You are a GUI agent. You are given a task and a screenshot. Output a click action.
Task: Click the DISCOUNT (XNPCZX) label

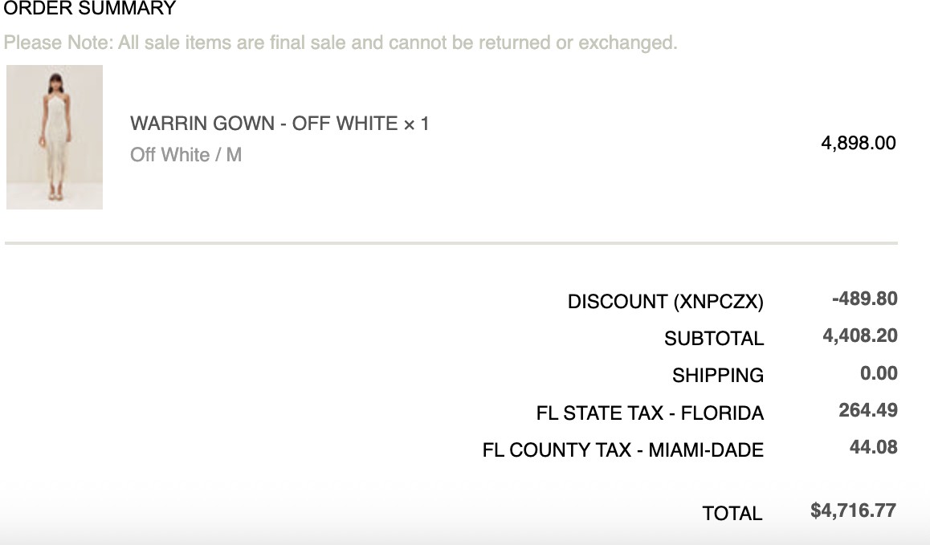pos(665,302)
